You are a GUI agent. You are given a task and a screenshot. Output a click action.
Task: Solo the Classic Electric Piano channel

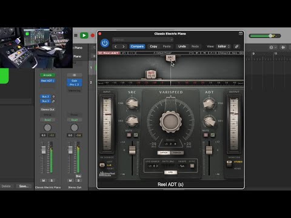52,180
